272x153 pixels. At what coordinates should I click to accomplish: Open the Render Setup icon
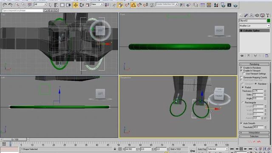223,5
